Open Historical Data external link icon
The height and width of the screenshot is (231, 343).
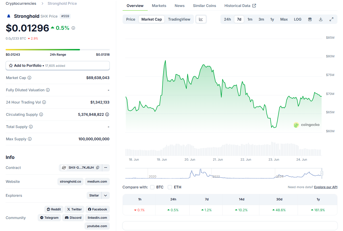click(254, 6)
